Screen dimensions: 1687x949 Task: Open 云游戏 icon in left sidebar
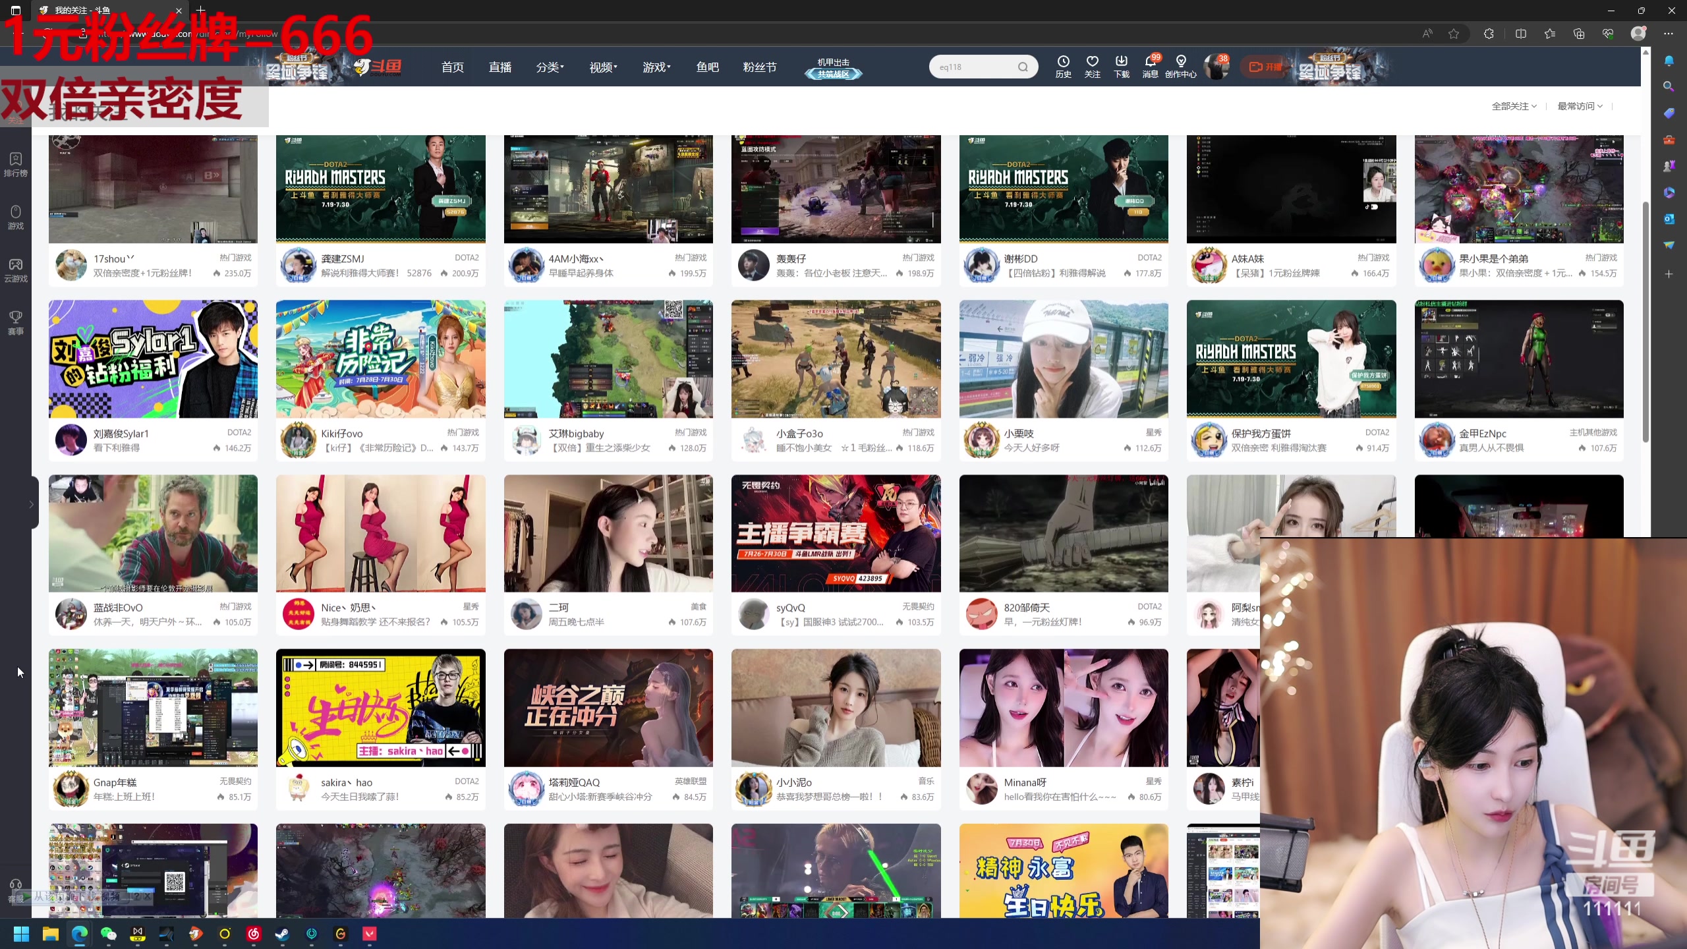coord(15,270)
